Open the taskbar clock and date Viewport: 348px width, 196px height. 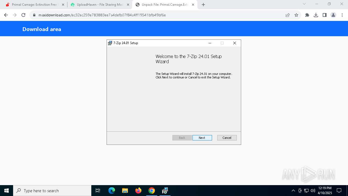(325, 191)
